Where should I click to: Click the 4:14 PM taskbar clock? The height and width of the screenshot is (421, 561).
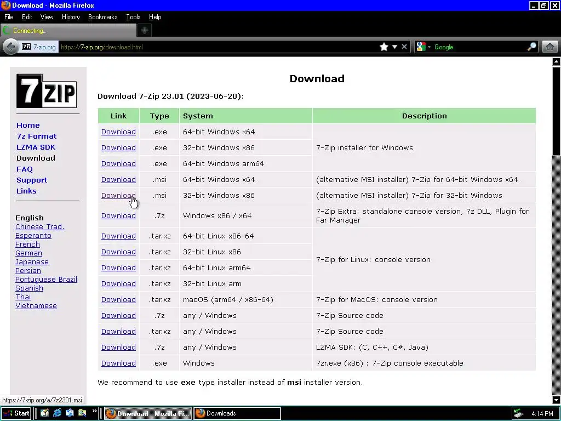542,413
